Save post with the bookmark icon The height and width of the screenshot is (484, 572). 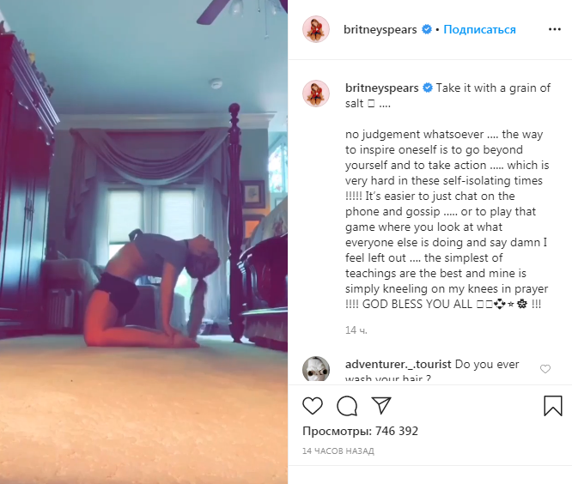[x=553, y=406]
